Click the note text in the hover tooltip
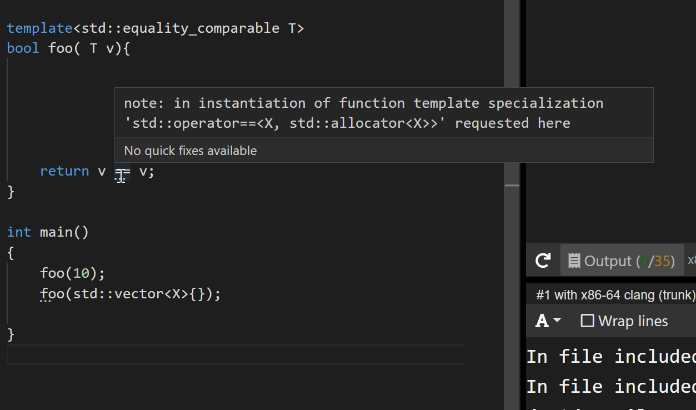The width and height of the screenshot is (696, 410). coord(363,113)
